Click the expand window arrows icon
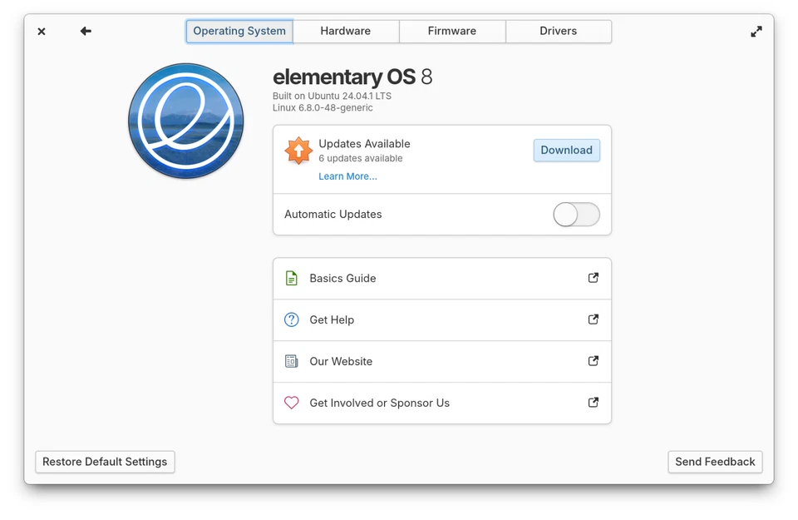Viewport: 798px width, 520px height. pos(756,31)
